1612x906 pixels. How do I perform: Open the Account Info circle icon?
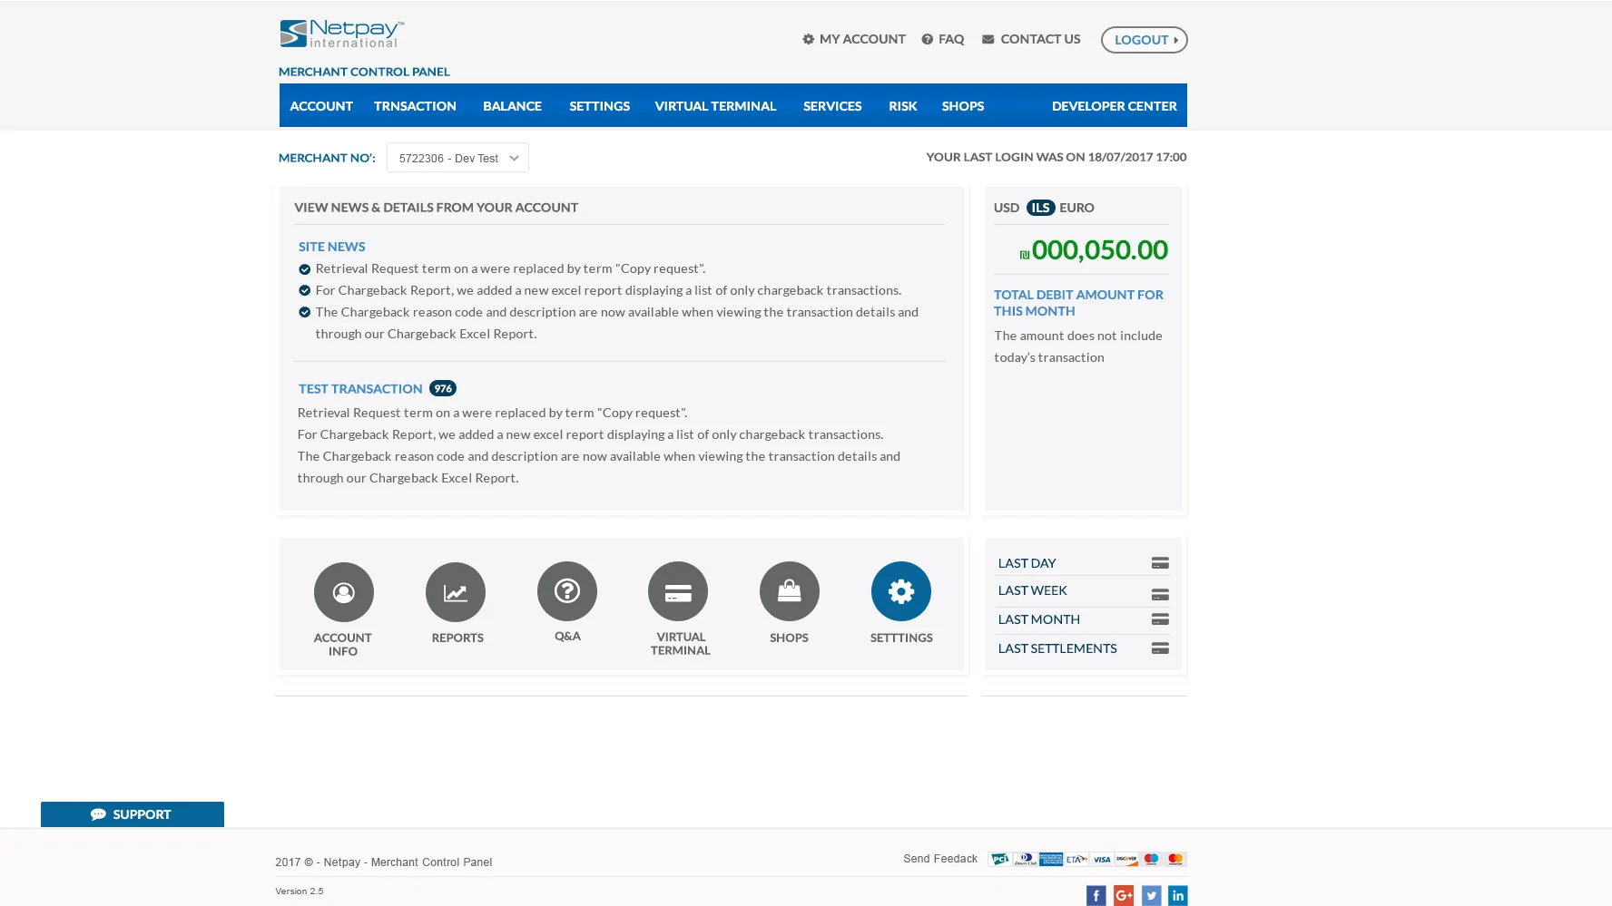[343, 592]
